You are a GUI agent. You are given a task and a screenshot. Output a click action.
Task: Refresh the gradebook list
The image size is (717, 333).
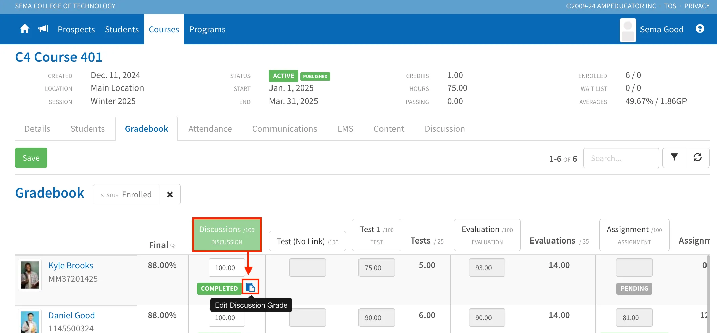point(698,158)
